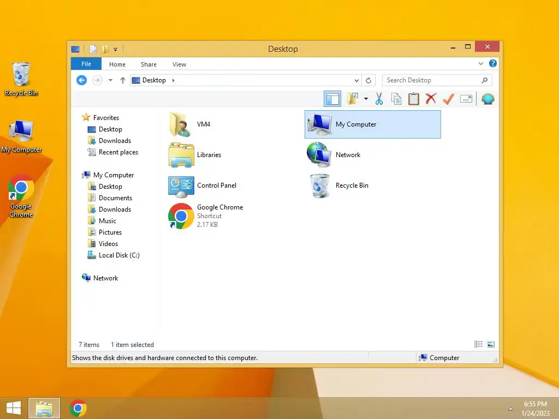This screenshot has width=559, height=419.
Task: Click the folder options toolbar icon
Action: pyautogui.click(x=353, y=99)
